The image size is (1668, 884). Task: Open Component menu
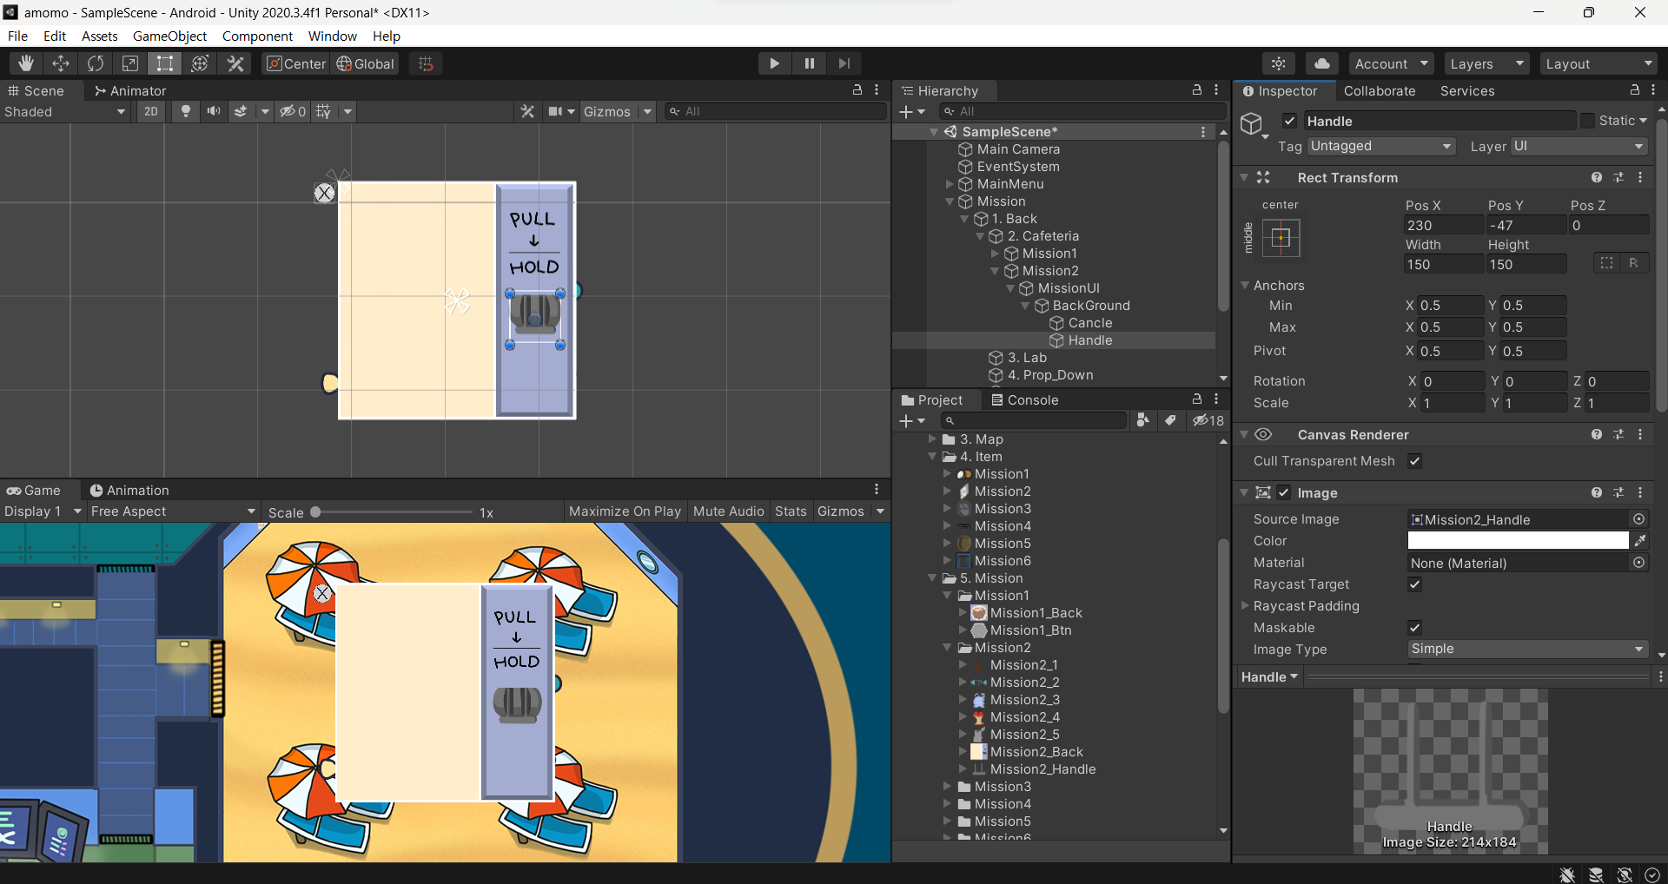coord(257,36)
